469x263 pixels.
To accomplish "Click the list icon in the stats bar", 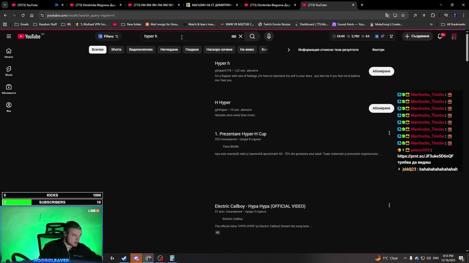I will coord(383,36).
